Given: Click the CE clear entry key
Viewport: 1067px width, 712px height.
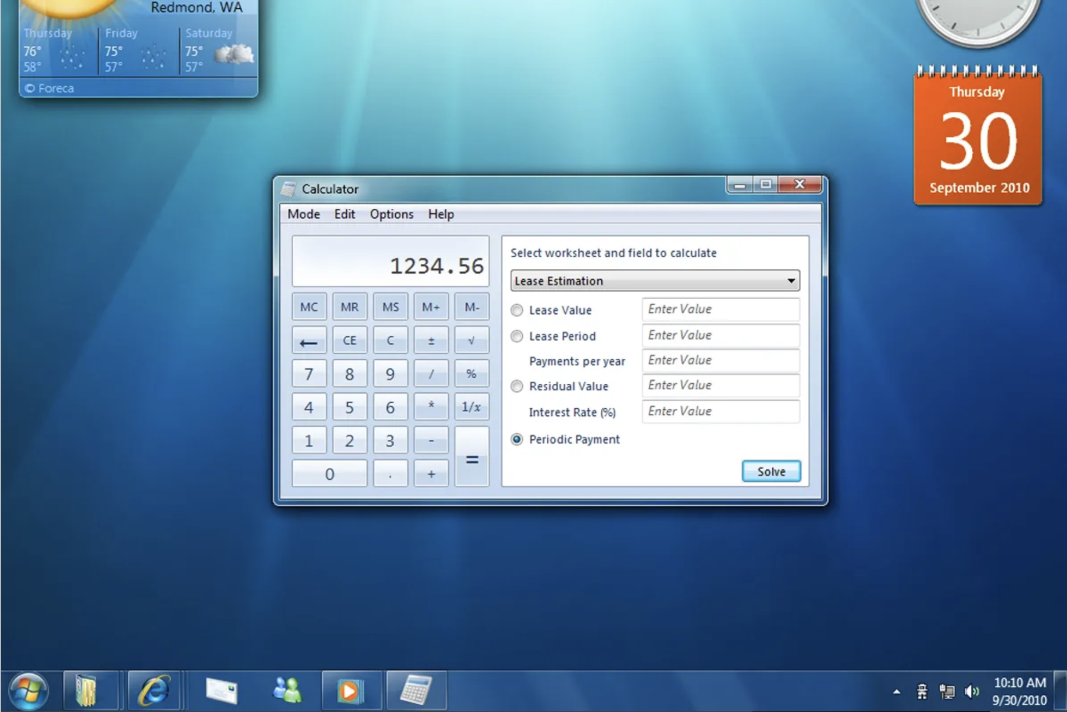Looking at the screenshot, I should coord(350,340).
